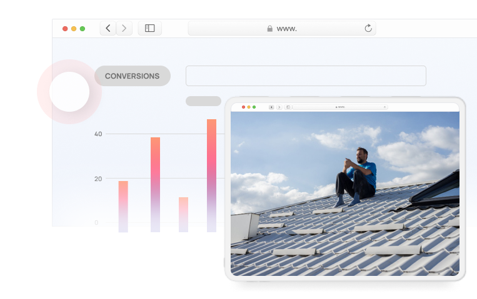Image resolution: width=477 pixels, height=299 pixels.
Task: Select the CONVERSIONS pill button
Action: click(x=132, y=76)
